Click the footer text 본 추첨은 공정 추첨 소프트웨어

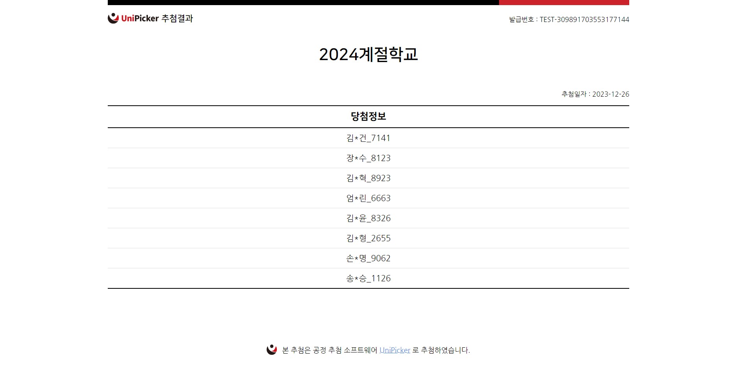[x=330, y=350]
